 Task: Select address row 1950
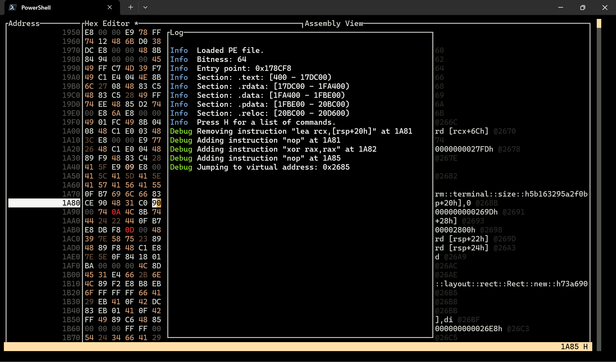(x=44, y=32)
